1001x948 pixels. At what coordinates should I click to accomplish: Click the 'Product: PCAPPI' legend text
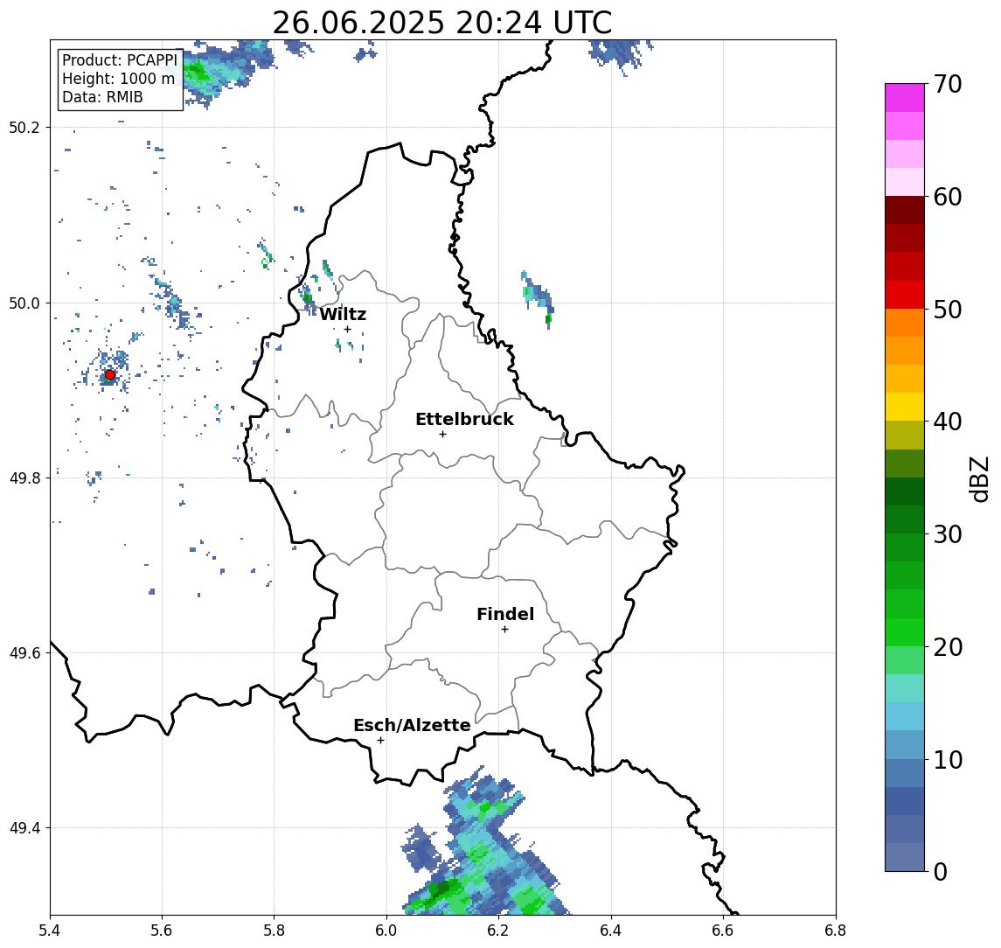pyautogui.click(x=120, y=60)
